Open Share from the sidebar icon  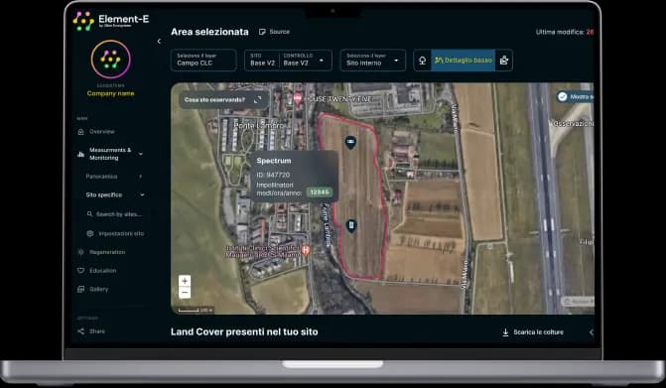80,331
